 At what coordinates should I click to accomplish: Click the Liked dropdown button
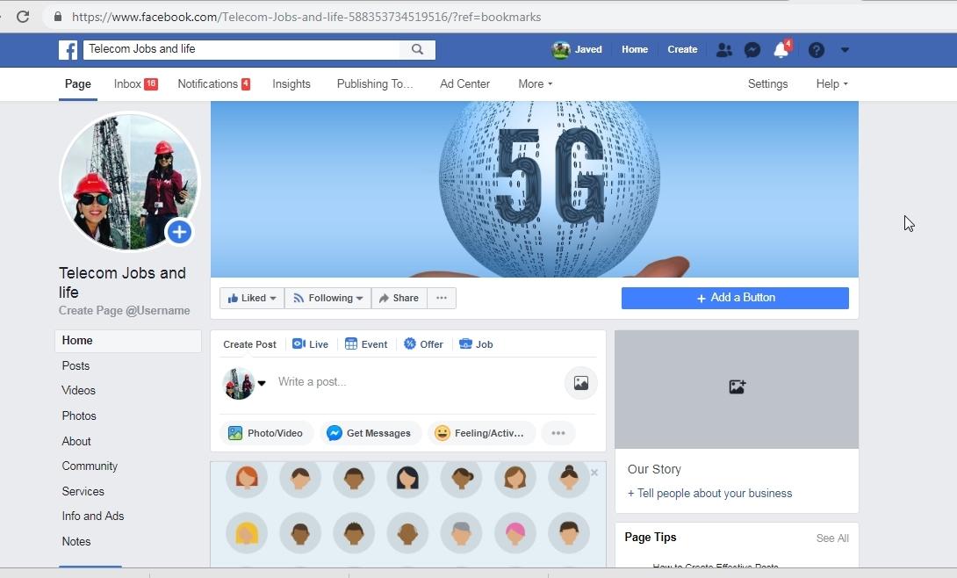(x=252, y=298)
